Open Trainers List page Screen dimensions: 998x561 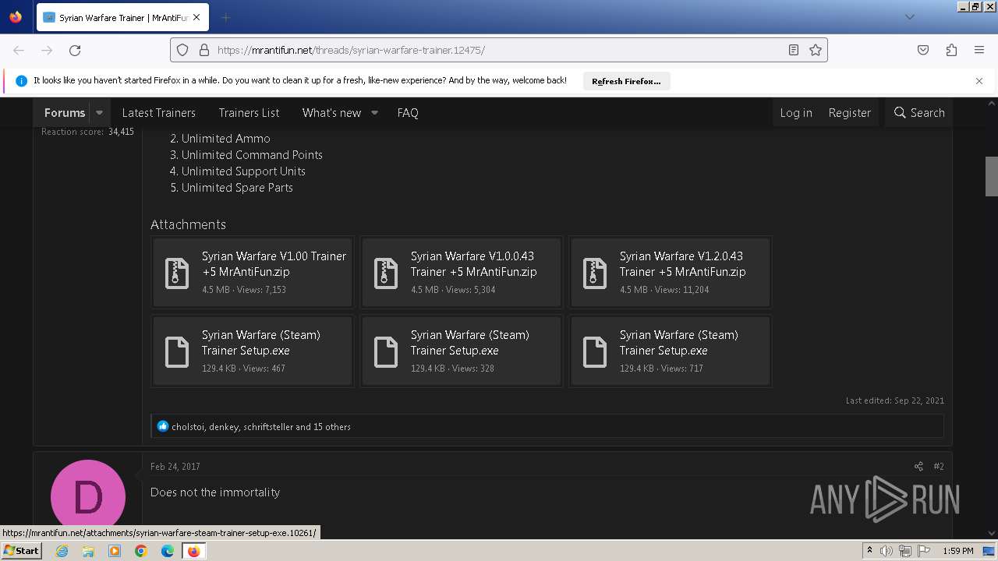tap(249, 113)
